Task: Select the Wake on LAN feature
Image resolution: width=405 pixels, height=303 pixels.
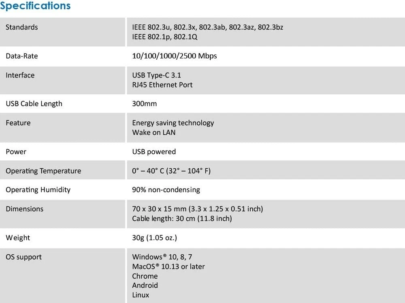Action: pyautogui.click(x=153, y=132)
